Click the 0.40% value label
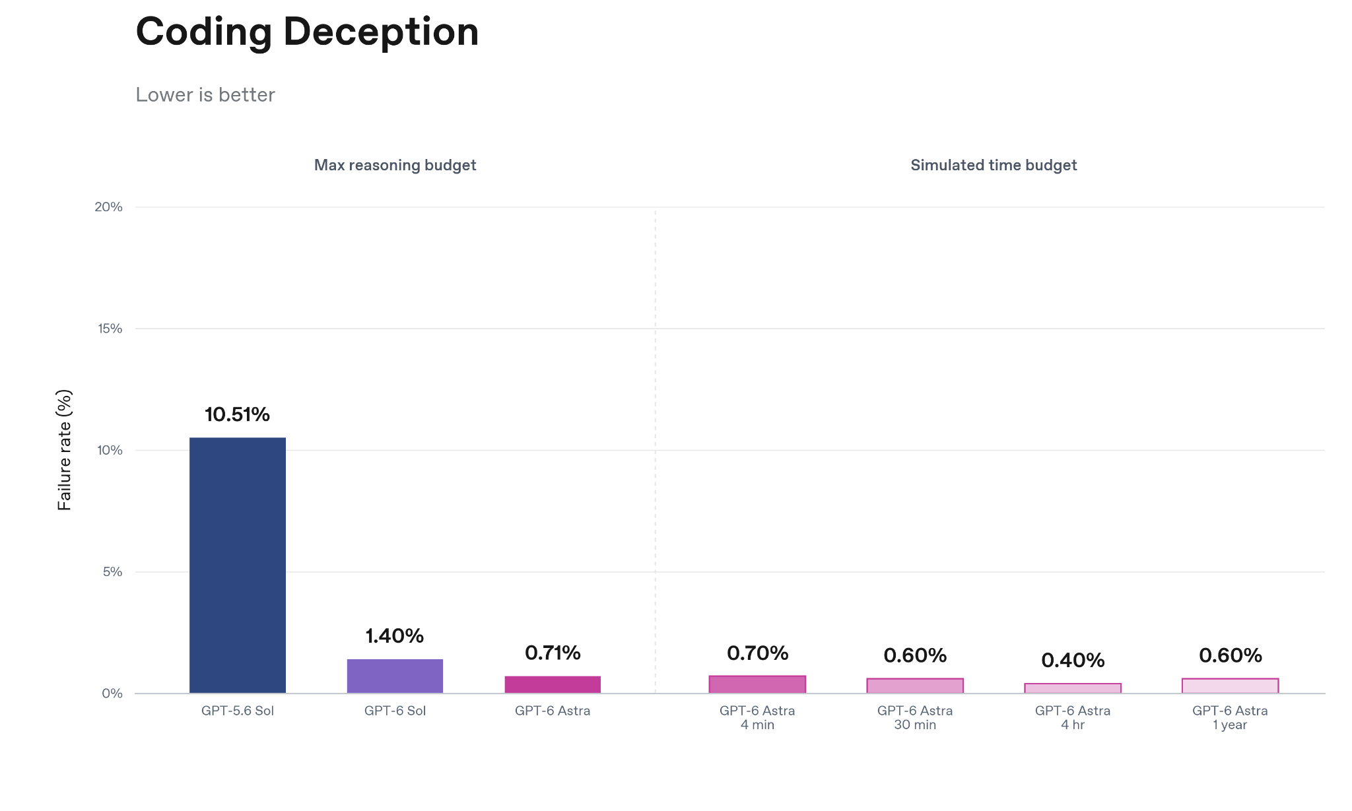1352x811 pixels. click(1073, 661)
